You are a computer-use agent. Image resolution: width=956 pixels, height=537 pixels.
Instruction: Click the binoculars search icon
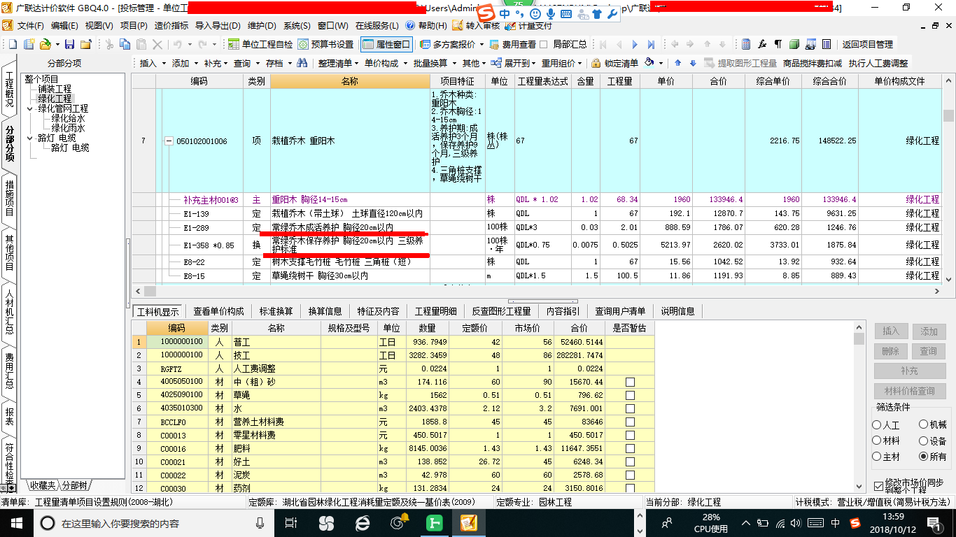[x=302, y=63]
